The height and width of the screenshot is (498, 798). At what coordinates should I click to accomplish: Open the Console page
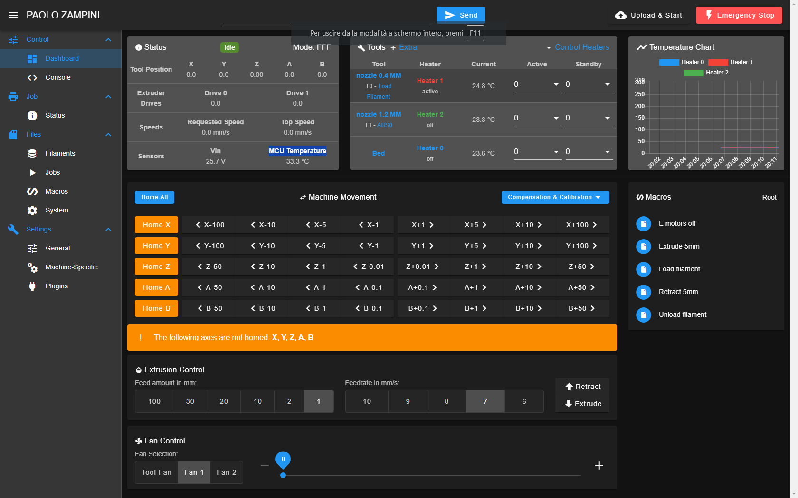coord(61,78)
